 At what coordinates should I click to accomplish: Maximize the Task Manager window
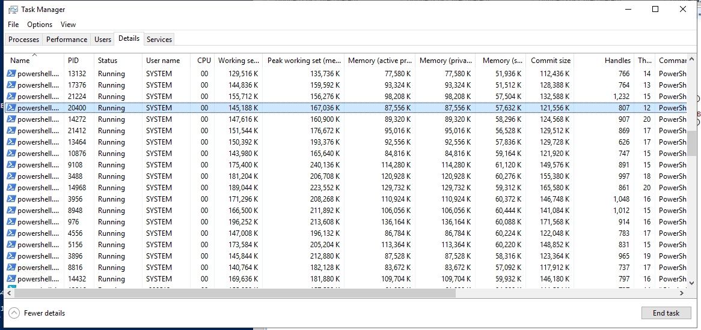point(655,9)
